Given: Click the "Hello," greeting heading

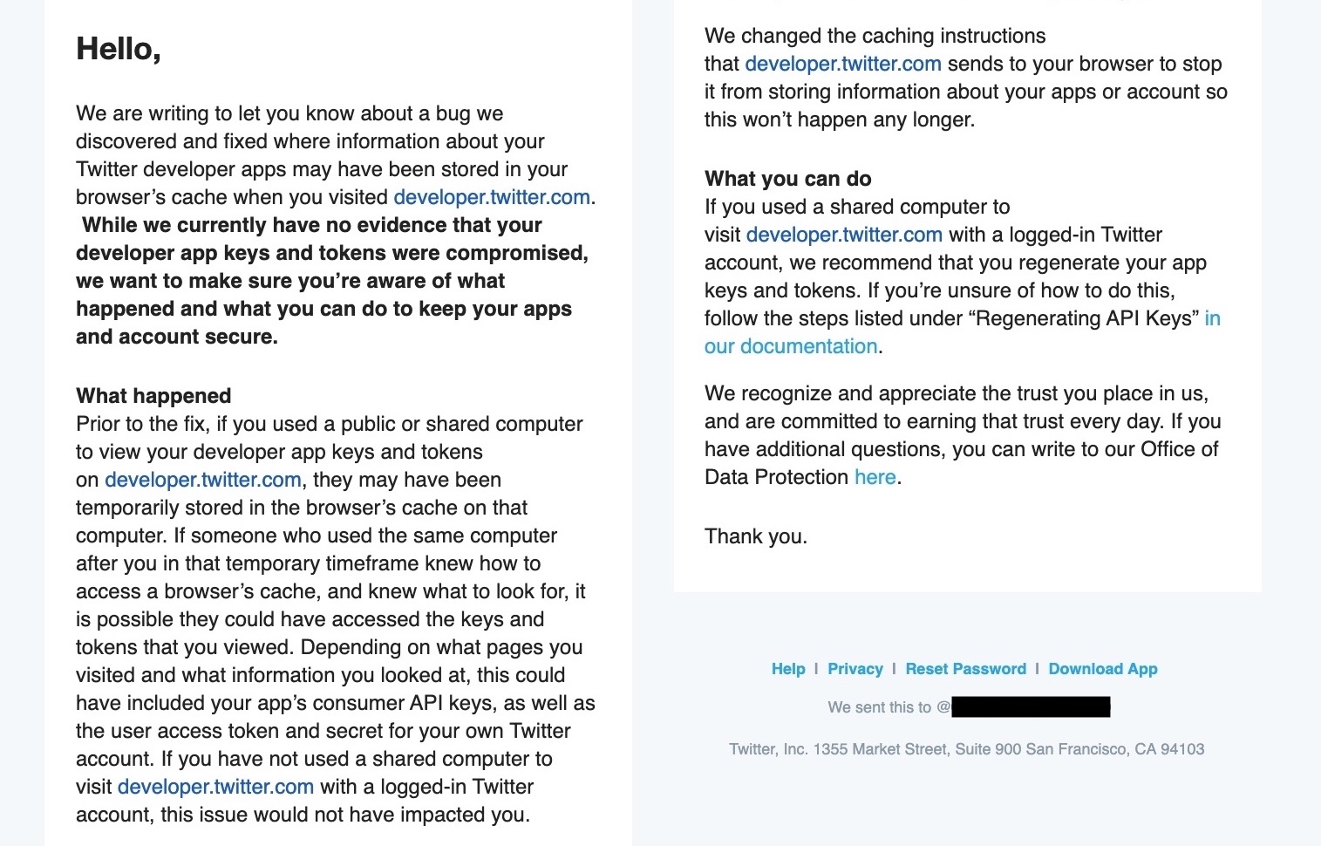Looking at the screenshot, I should click(x=119, y=49).
